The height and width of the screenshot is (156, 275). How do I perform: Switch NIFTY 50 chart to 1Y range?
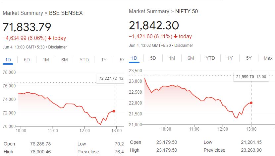click(x=230, y=58)
